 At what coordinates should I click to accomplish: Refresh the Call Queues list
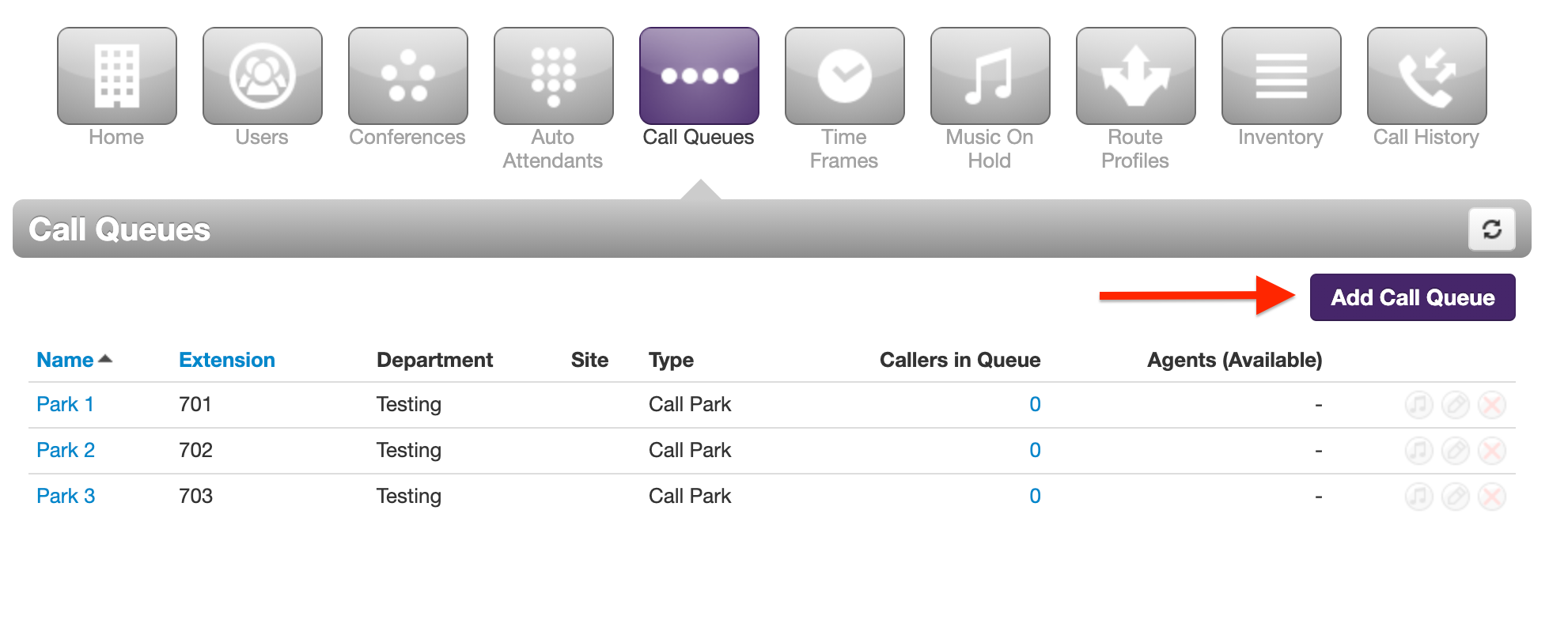[1492, 229]
